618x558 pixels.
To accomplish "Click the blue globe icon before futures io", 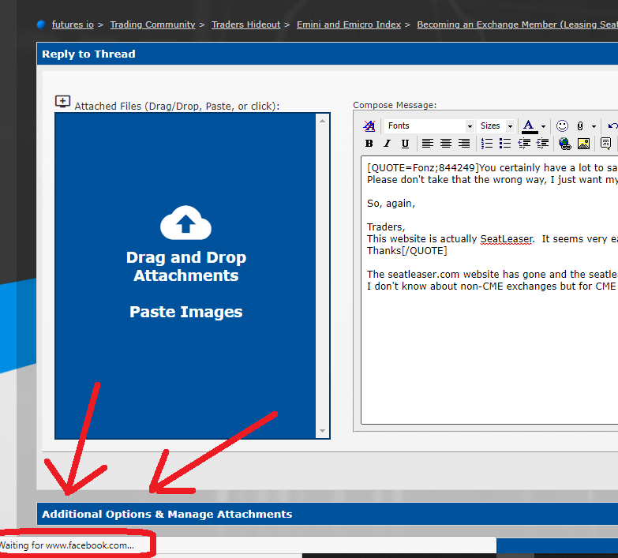I will (41, 24).
